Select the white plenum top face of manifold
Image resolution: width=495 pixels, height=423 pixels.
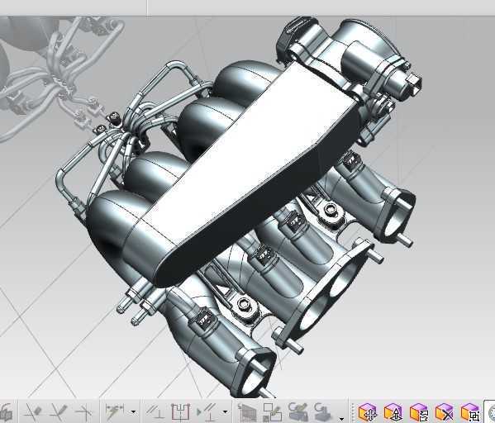point(253,151)
